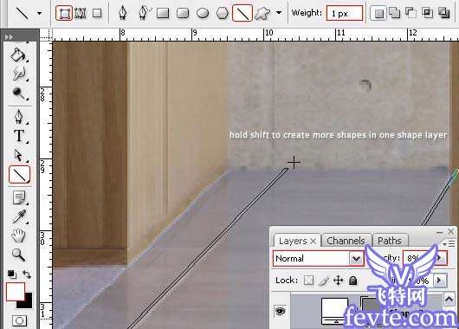Image resolution: width=459 pixels, height=329 pixels.
Task: Pick the Path Selection arrow tool
Action: click(18, 155)
